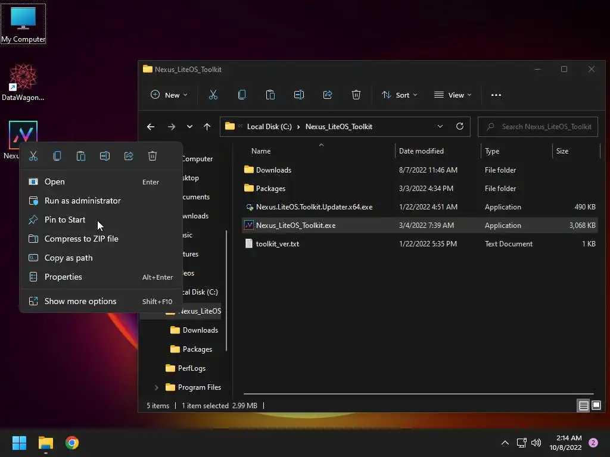Image resolution: width=610 pixels, height=457 pixels.
Task: Switch to large thumbnails view in status bar
Action: (x=596, y=406)
